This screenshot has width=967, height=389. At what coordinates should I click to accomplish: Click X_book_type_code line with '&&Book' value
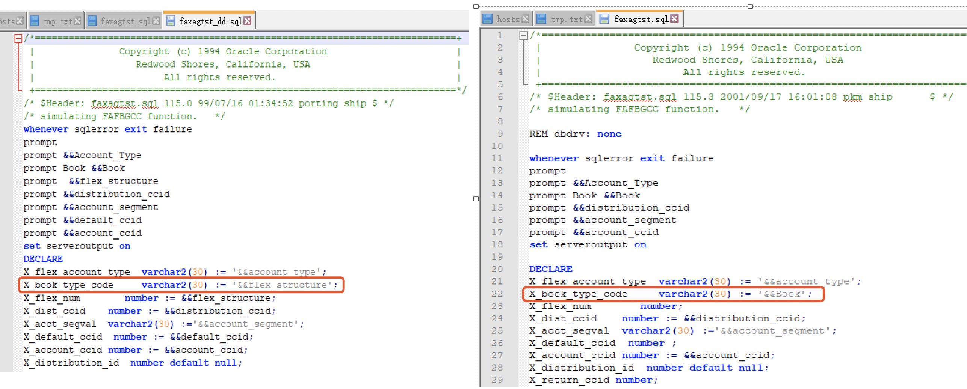coord(671,294)
